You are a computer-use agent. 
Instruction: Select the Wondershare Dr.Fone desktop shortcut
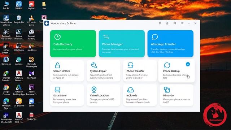coord(6,21)
